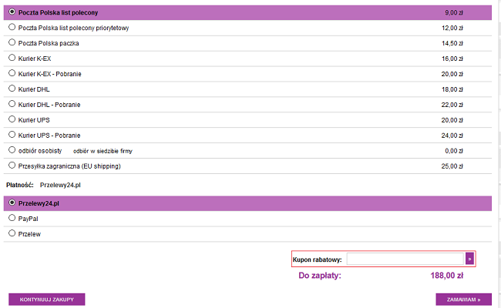This screenshot has height=308, width=501.
Task: Pick Kurier UPS delivery option
Action: pyautogui.click(x=12, y=119)
